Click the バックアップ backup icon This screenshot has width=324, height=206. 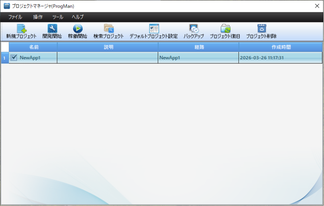click(194, 28)
